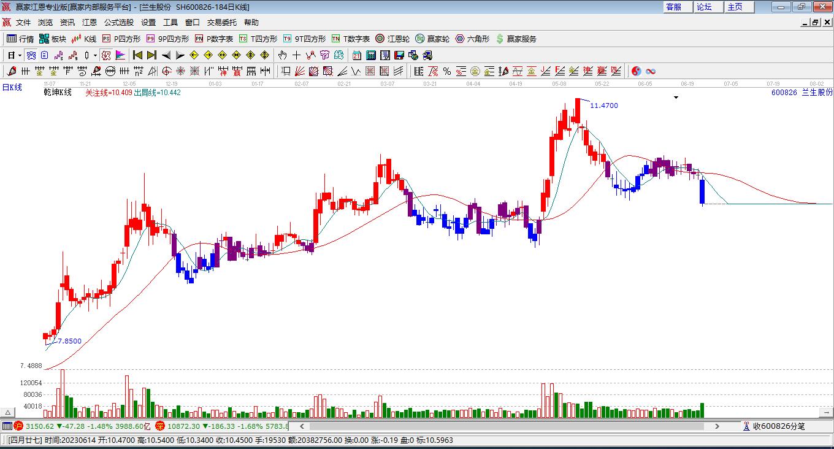
Task: Open the 日 period dropdown arrow
Action: click(20, 55)
